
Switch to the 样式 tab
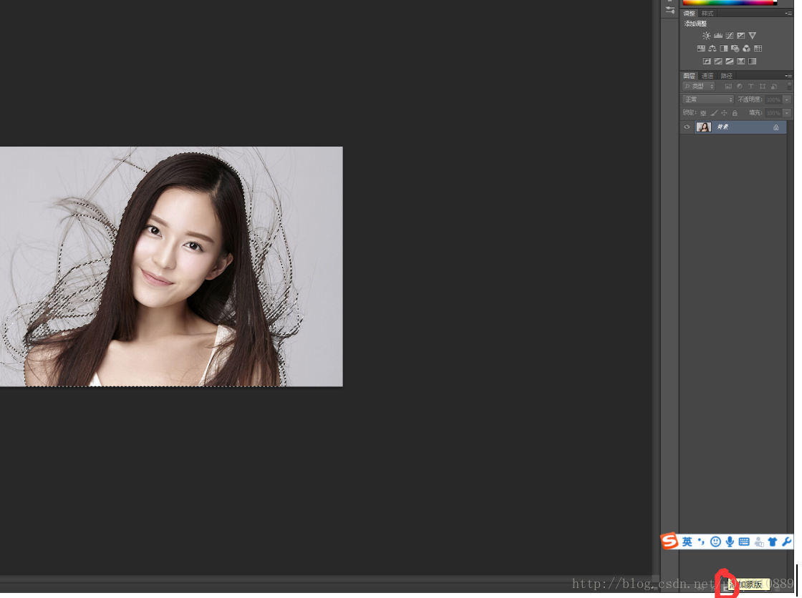[707, 14]
